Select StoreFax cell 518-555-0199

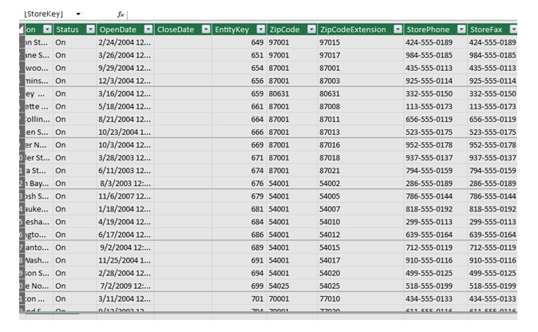tap(493, 286)
